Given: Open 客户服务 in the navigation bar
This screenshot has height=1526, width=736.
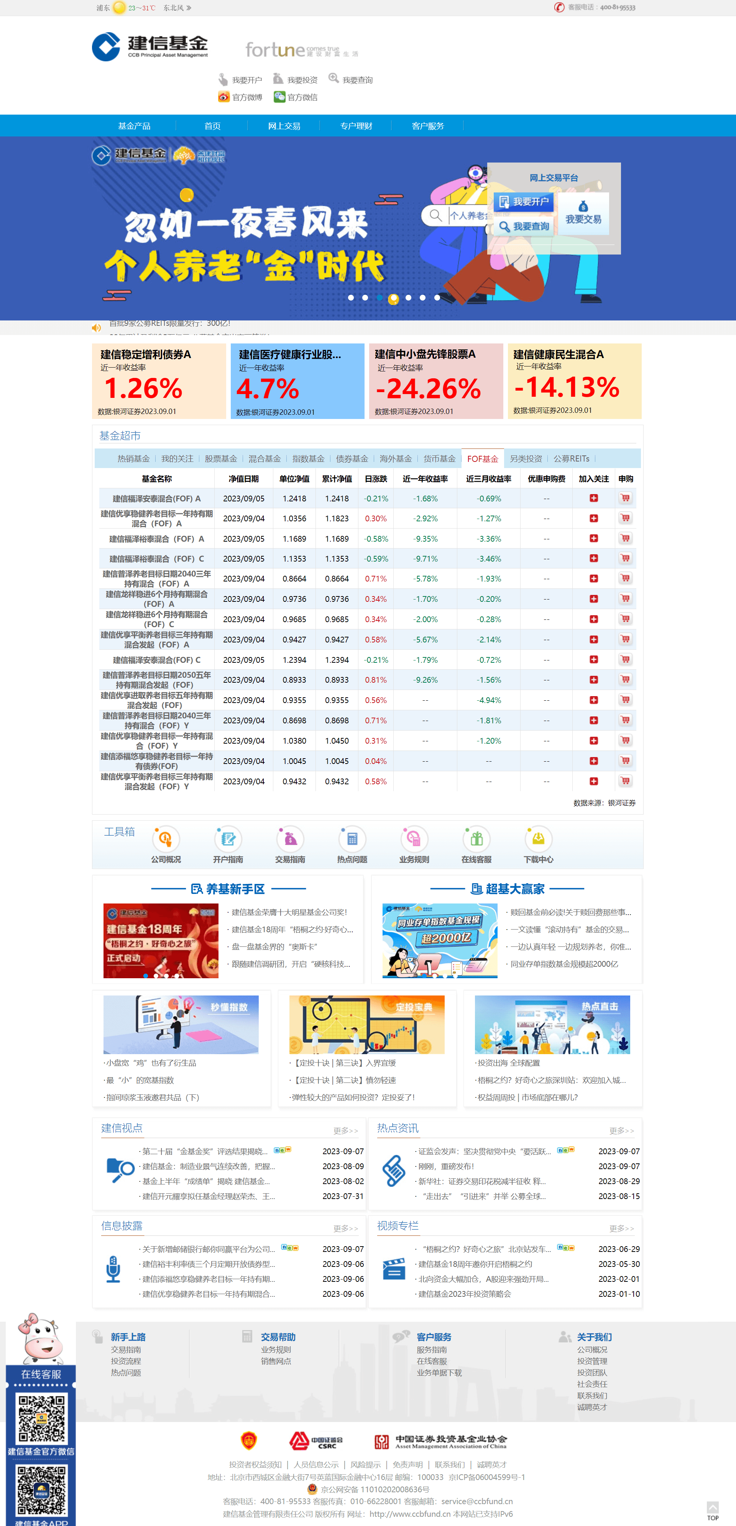Looking at the screenshot, I should tap(428, 126).
